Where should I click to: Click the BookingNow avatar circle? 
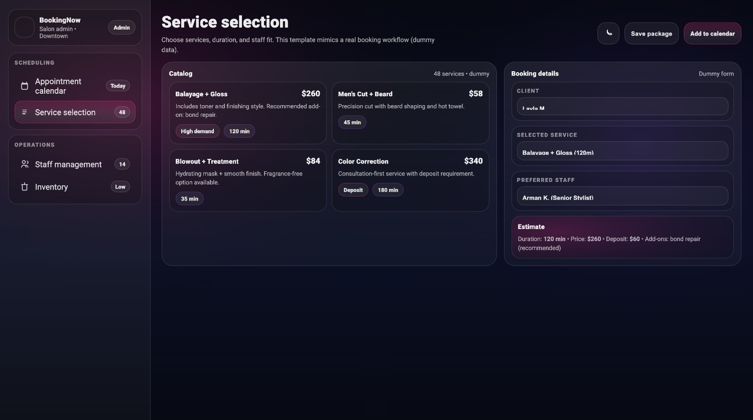pos(24,27)
